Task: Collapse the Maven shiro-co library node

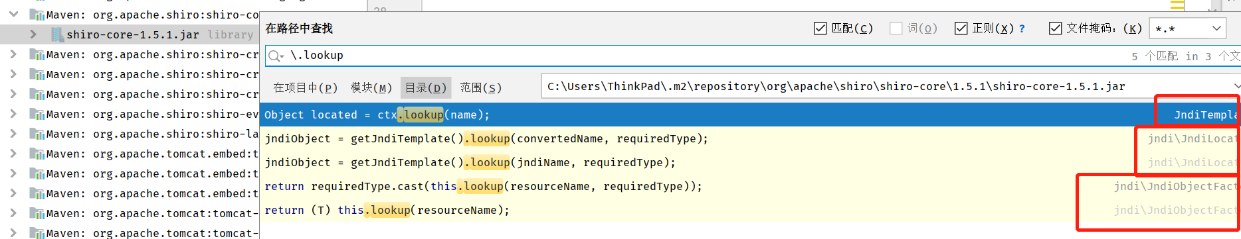Action: coord(14,15)
